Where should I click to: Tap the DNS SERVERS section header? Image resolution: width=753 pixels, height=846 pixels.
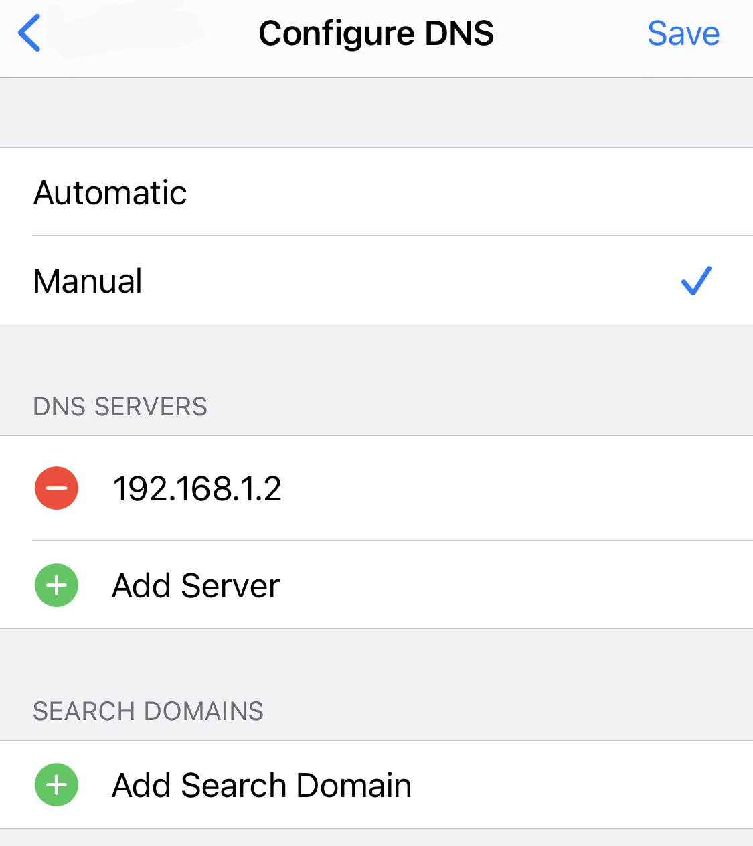[120, 407]
